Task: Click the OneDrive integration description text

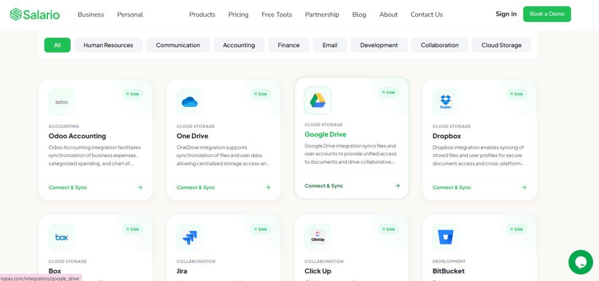Action: (x=223, y=155)
